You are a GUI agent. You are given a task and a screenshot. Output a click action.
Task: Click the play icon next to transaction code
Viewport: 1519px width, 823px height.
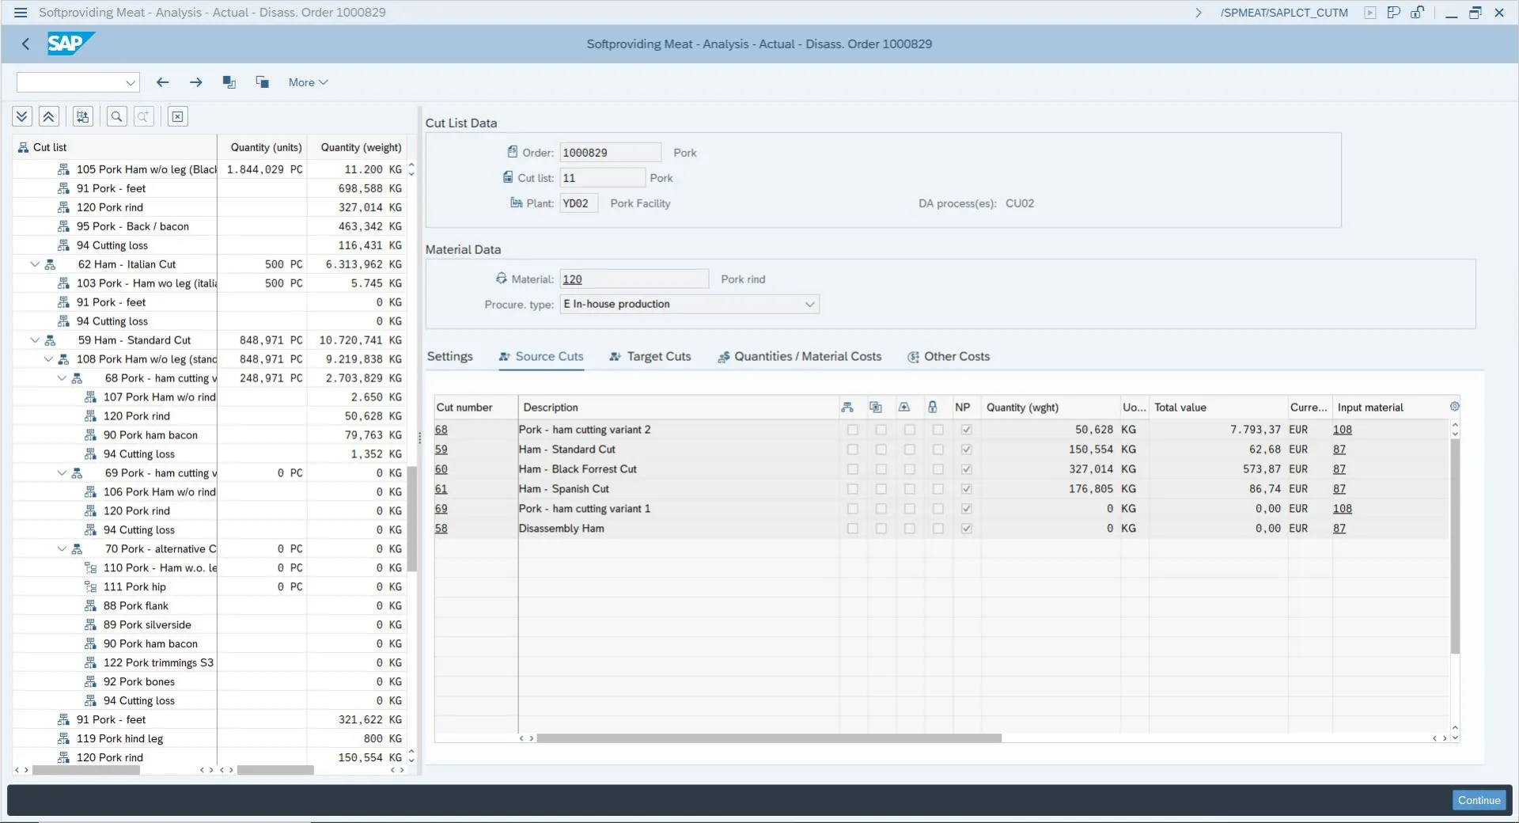click(x=1370, y=13)
